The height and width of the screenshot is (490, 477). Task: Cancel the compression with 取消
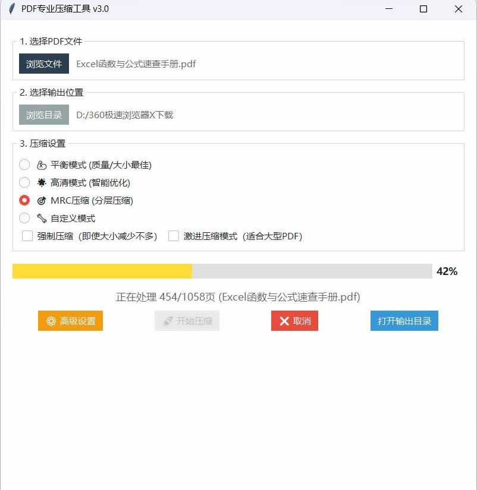(x=294, y=321)
